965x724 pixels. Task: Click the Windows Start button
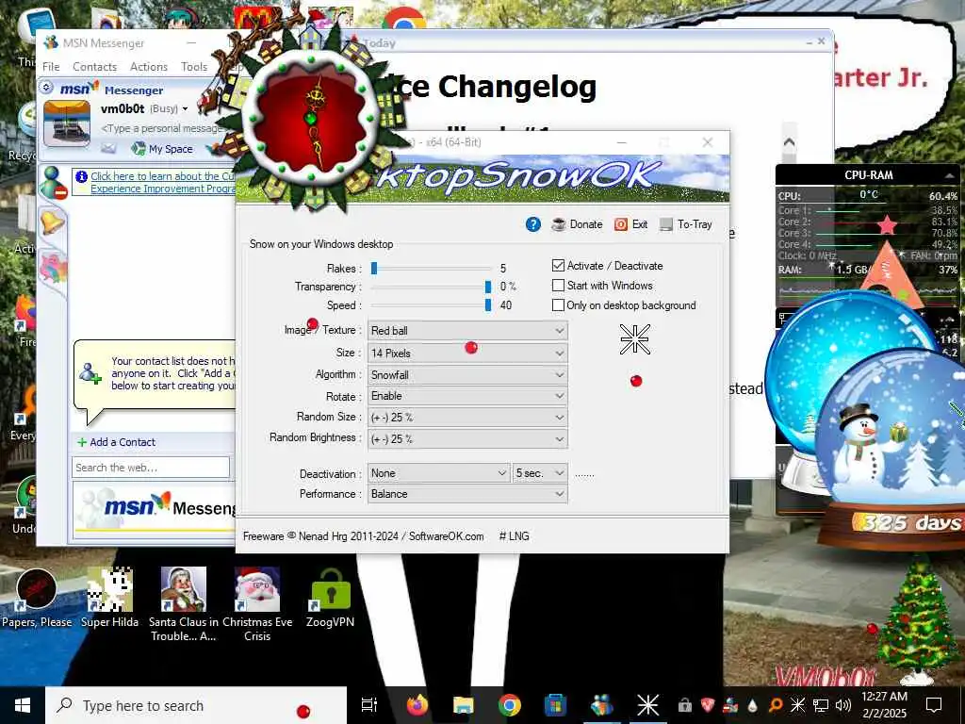click(23, 705)
